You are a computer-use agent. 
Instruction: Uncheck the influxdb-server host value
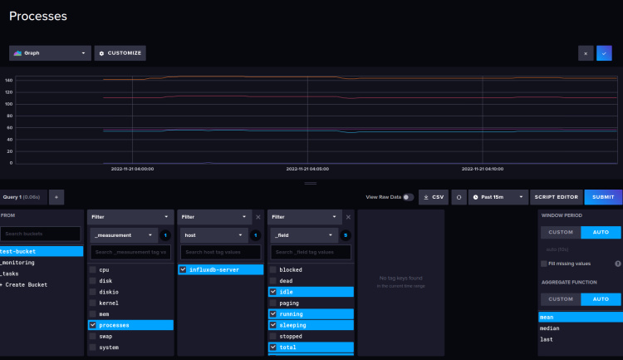coord(183,269)
